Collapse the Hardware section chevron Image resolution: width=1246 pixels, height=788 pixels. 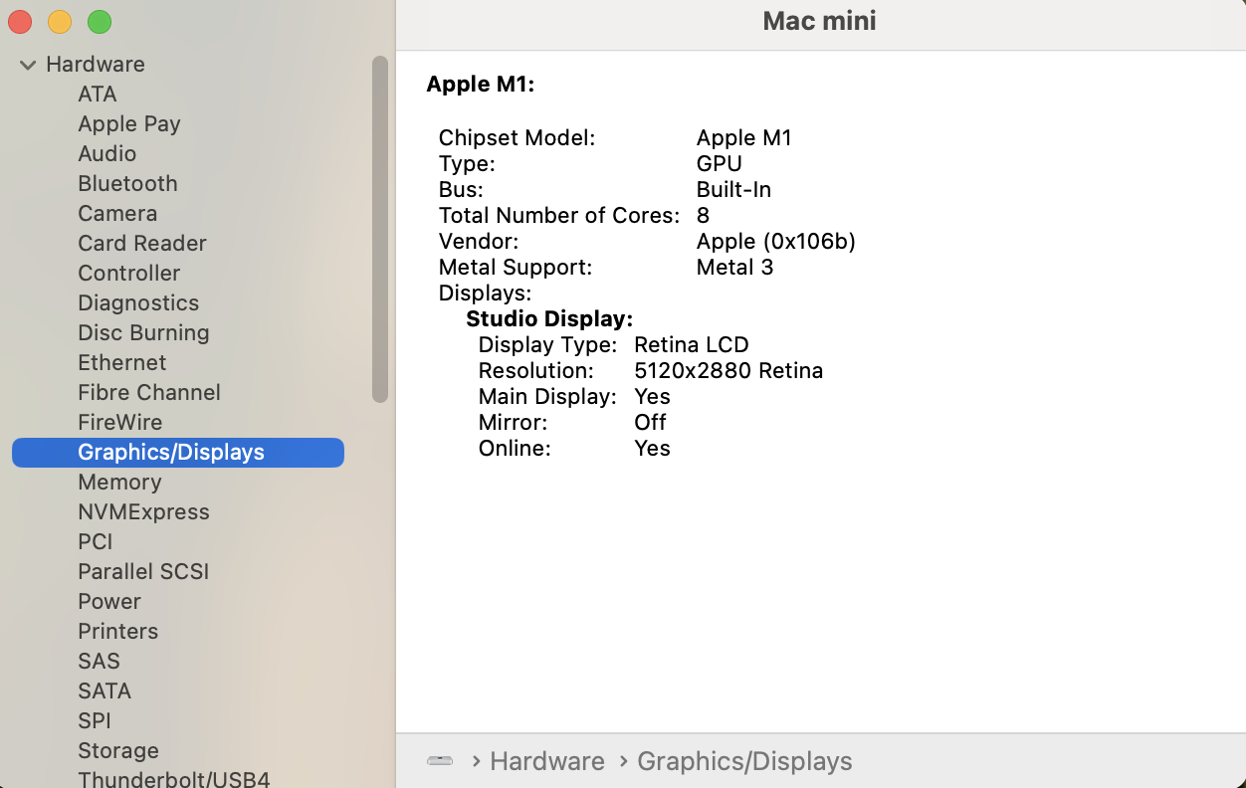pos(28,65)
